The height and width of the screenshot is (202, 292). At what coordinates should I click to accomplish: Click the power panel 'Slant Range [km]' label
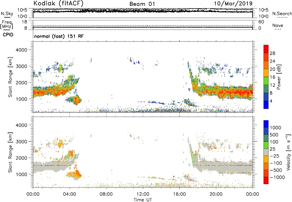pyautogui.click(x=10, y=77)
